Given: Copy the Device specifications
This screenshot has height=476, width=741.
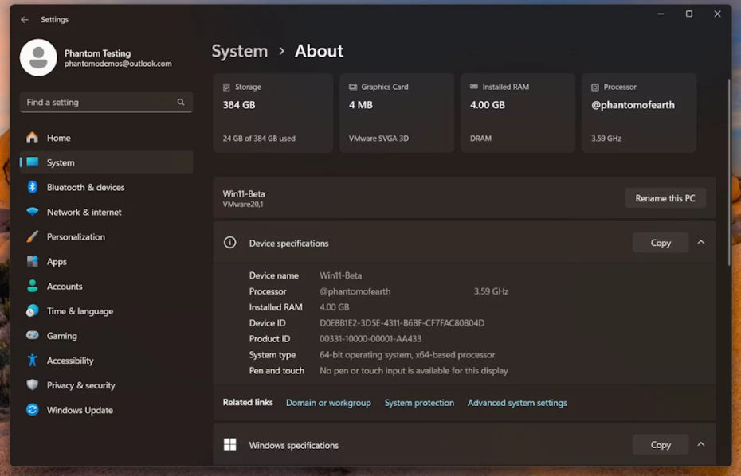Looking at the screenshot, I should (660, 243).
